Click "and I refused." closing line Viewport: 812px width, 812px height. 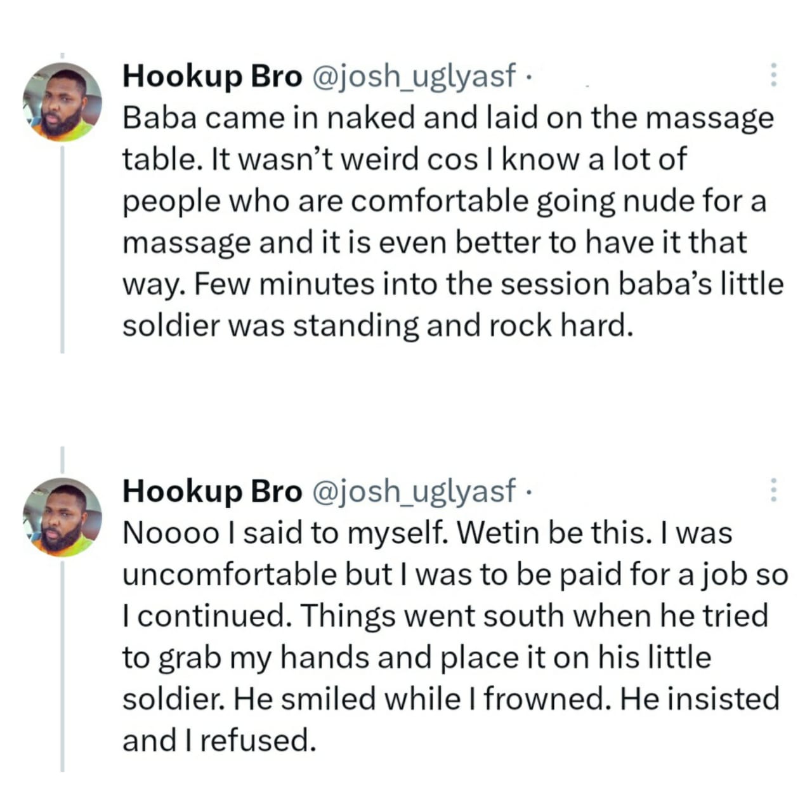click(x=219, y=740)
